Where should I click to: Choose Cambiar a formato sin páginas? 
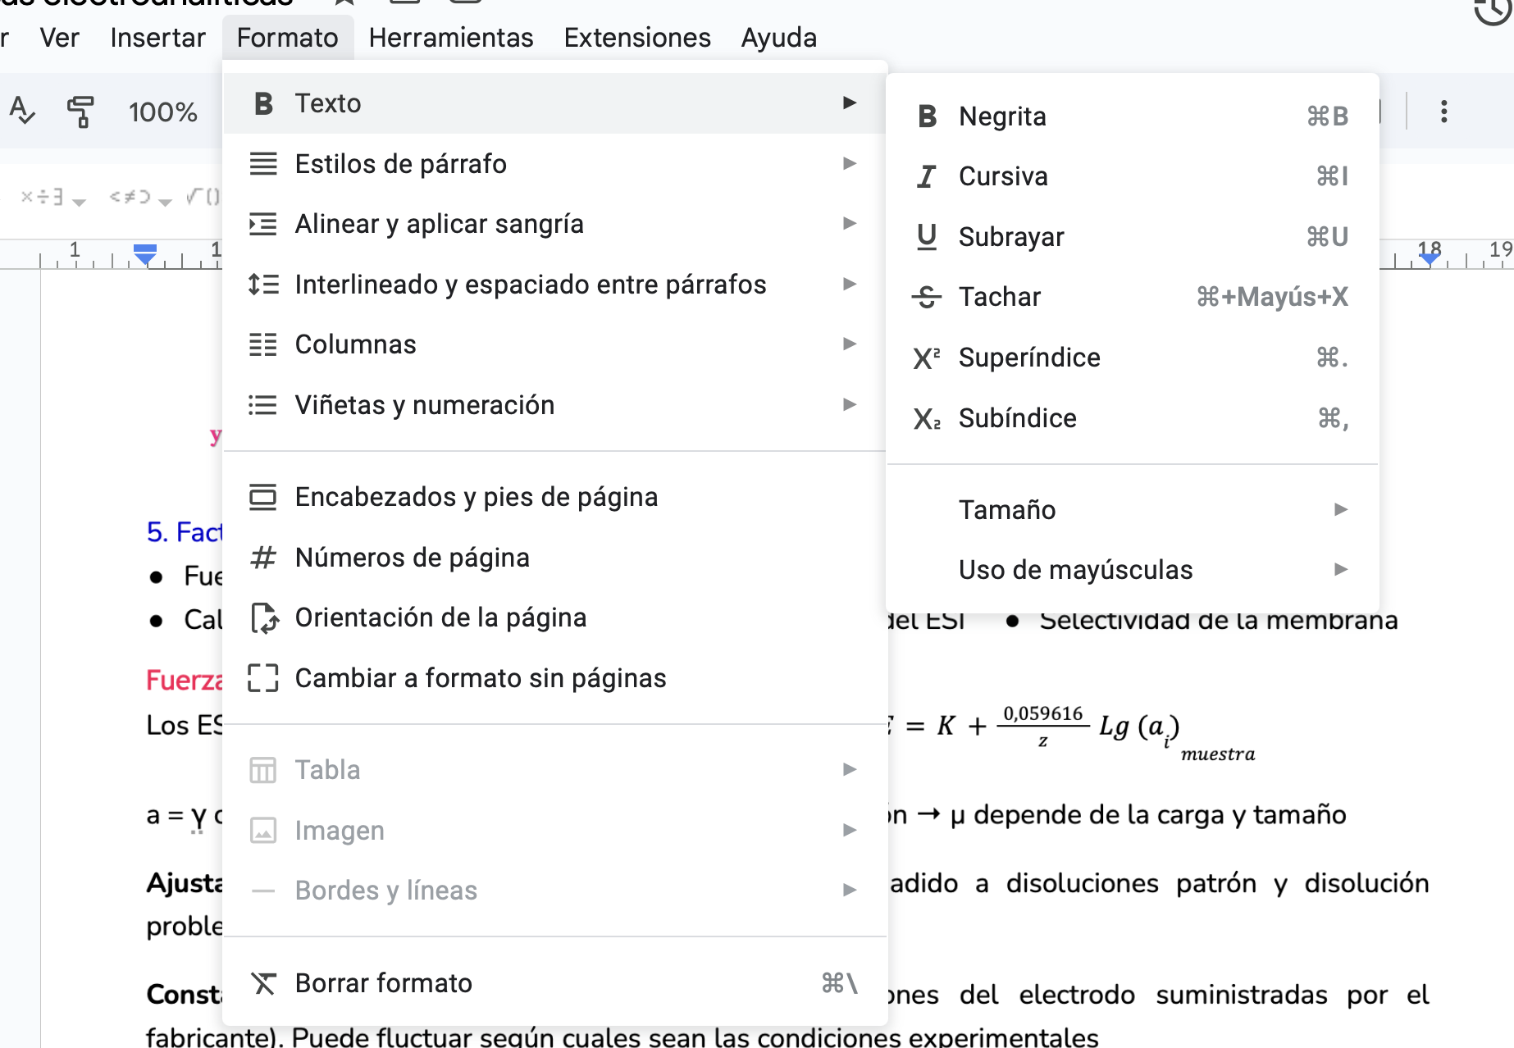480,678
